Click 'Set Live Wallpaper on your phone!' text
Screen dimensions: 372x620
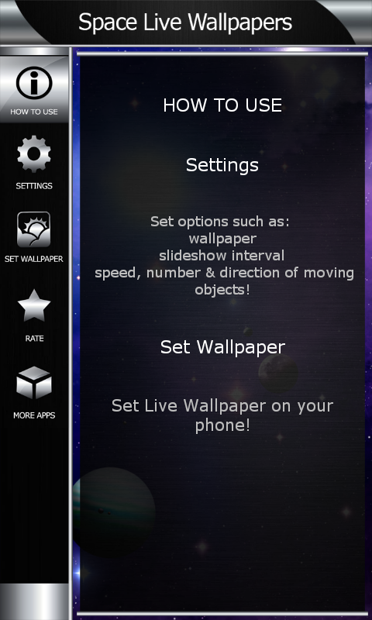pyautogui.click(x=222, y=415)
